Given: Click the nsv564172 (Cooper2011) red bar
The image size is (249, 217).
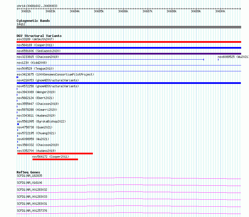Looking at the screenshot, I should tap(55, 159).
